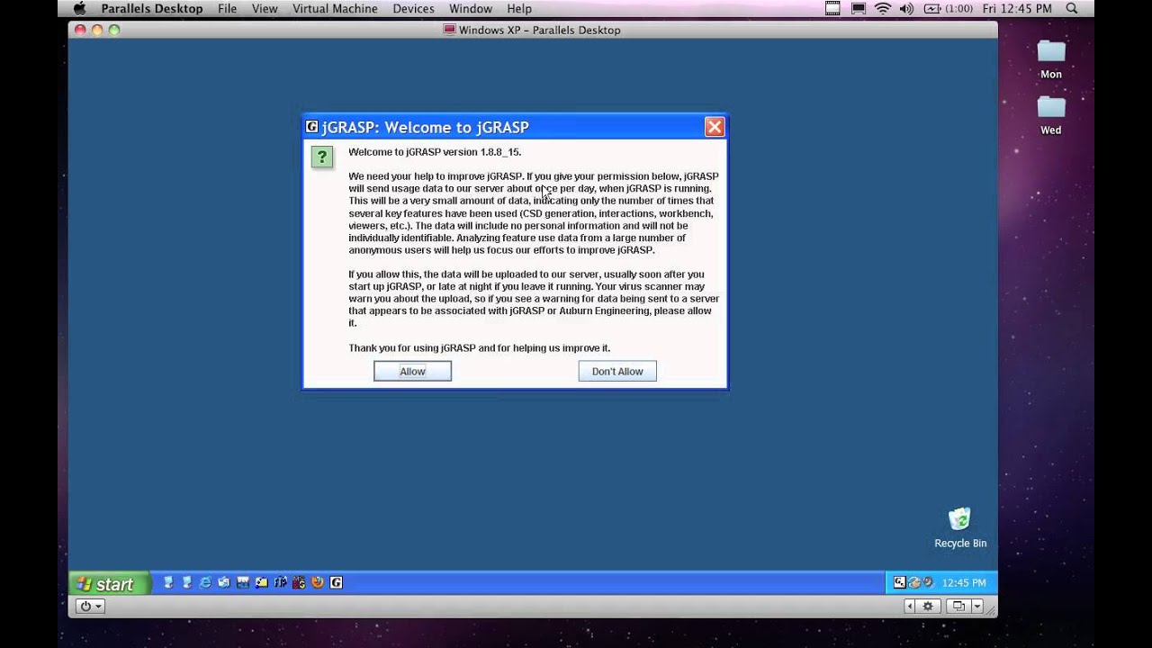Click the Windows taskbar clock 12:45 PM
The width and height of the screenshot is (1152, 648).
pos(963,582)
